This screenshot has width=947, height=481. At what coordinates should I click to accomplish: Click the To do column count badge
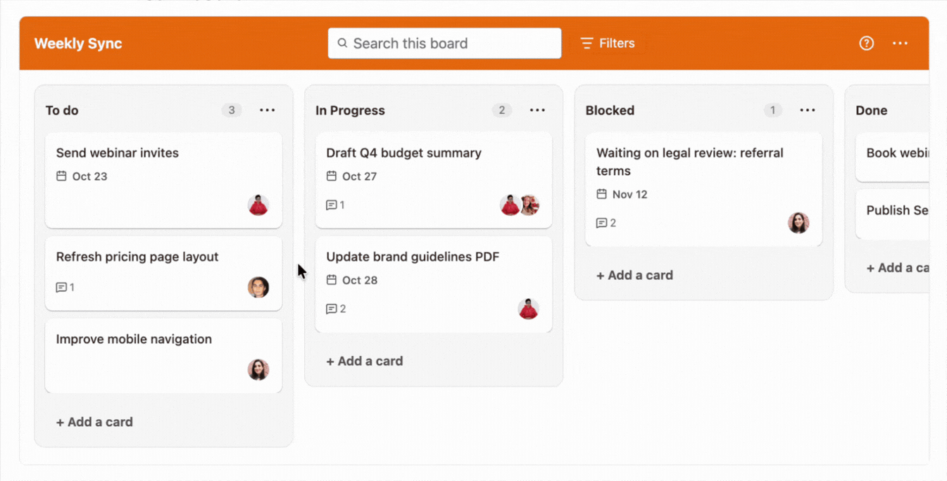click(x=232, y=110)
